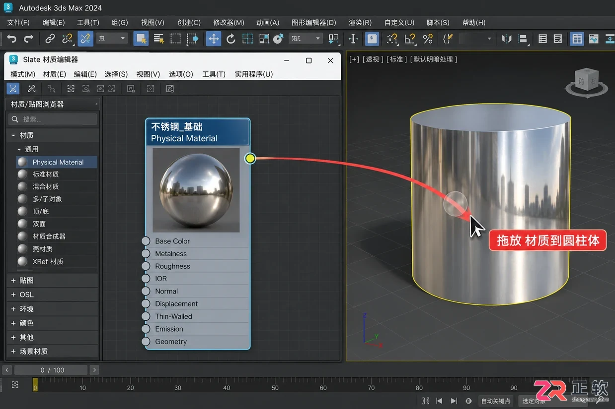The height and width of the screenshot is (409, 615).
Task: Click the Metalness input socket
Action: click(146, 253)
